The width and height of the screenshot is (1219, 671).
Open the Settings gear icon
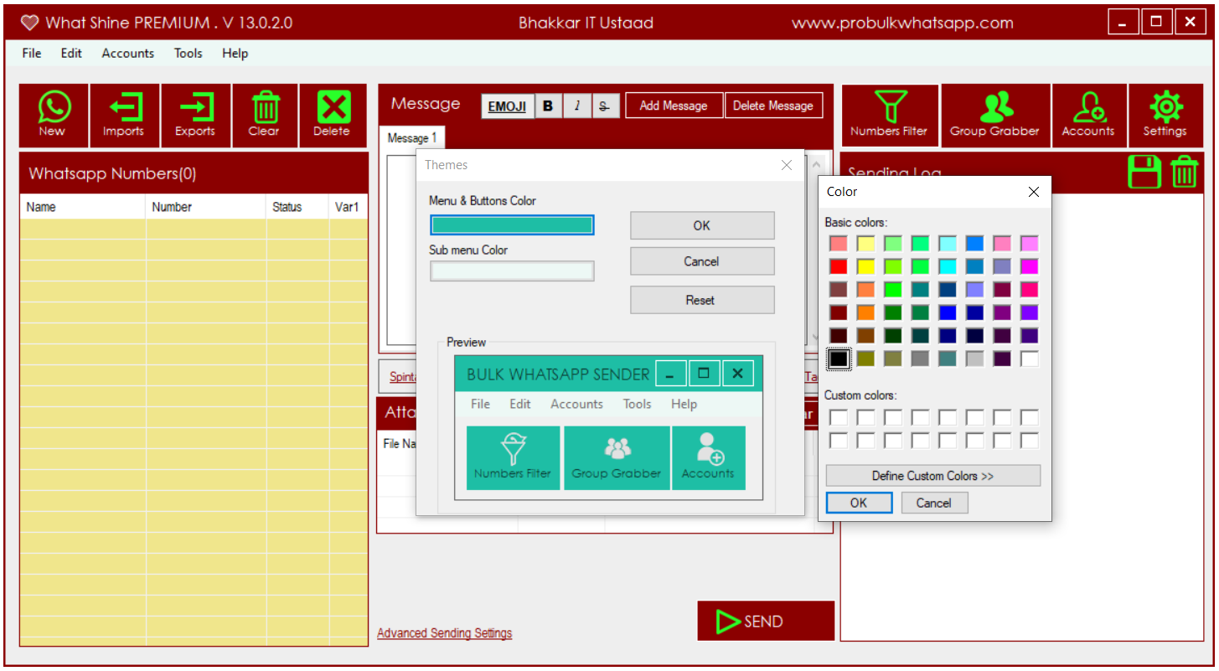coord(1165,115)
